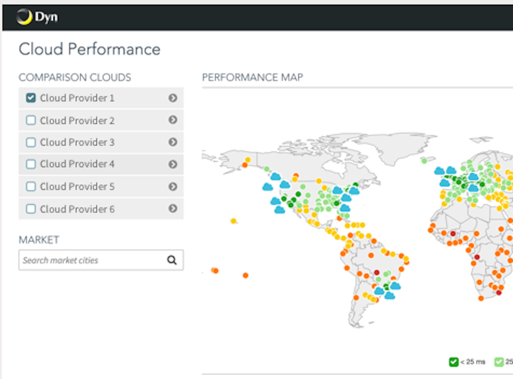Viewport: 513px width, 379px height.
Task: Focus the Search market cities field
Action: pos(91,260)
